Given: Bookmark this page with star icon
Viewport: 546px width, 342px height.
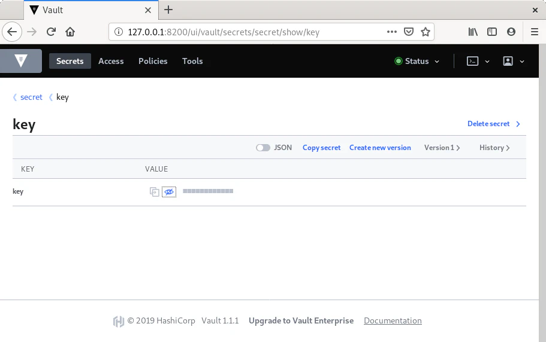Looking at the screenshot, I should pyautogui.click(x=426, y=32).
